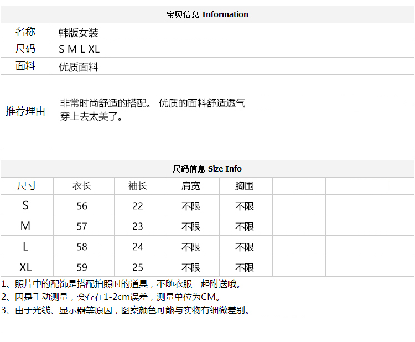Select the M row label in size table

tap(25, 226)
